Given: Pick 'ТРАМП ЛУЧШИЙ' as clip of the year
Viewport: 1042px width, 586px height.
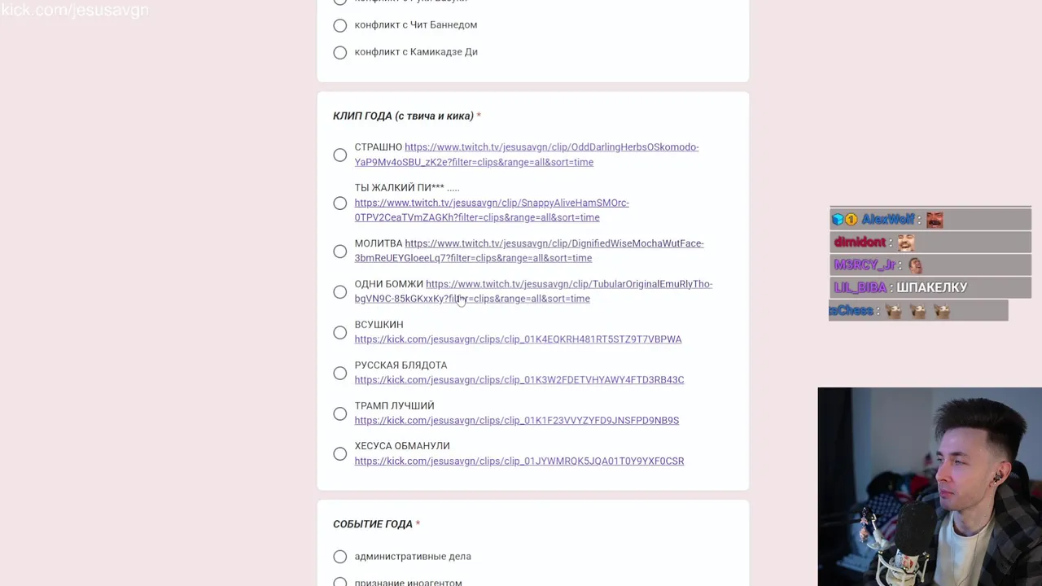Looking at the screenshot, I should click(340, 413).
